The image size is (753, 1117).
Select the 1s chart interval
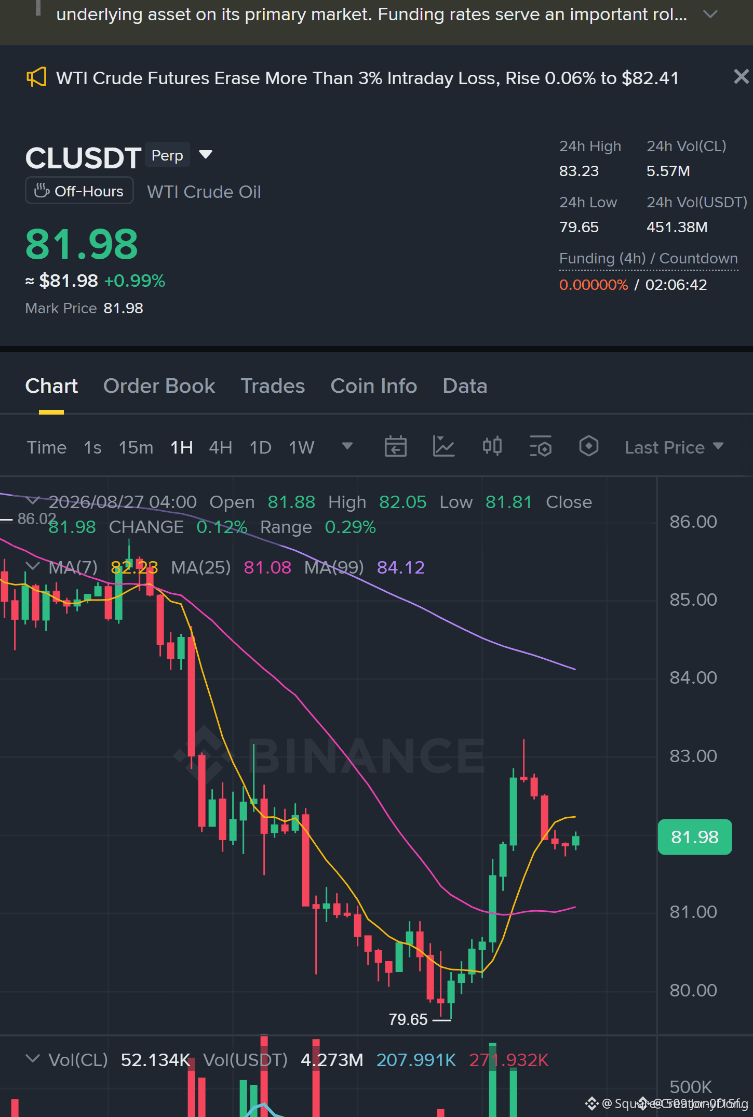tap(92, 447)
